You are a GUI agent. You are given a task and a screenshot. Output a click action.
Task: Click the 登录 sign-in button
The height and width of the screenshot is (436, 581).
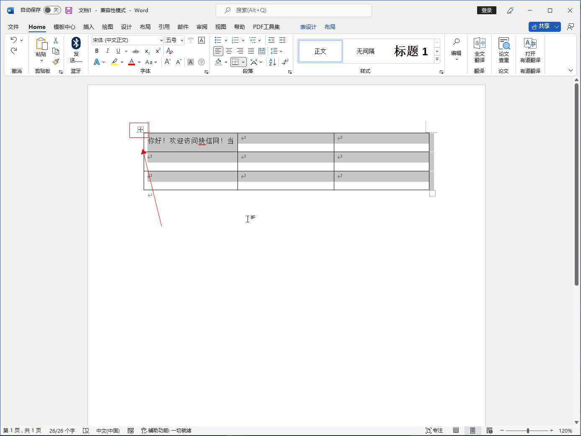coord(486,10)
